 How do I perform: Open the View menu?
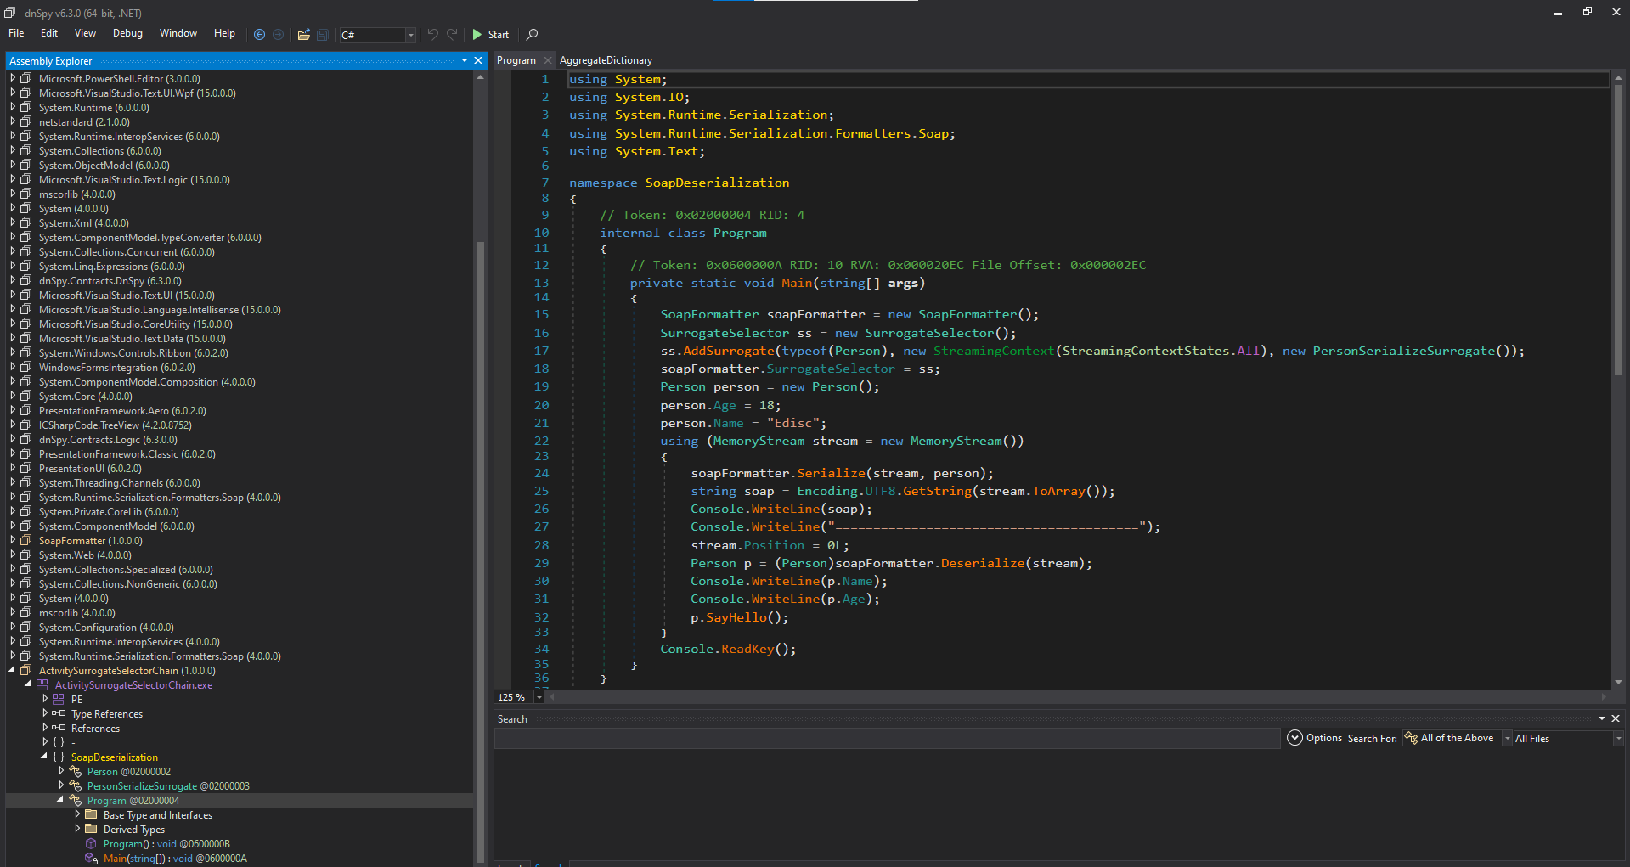pyautogui.click(x=85, y=33)
